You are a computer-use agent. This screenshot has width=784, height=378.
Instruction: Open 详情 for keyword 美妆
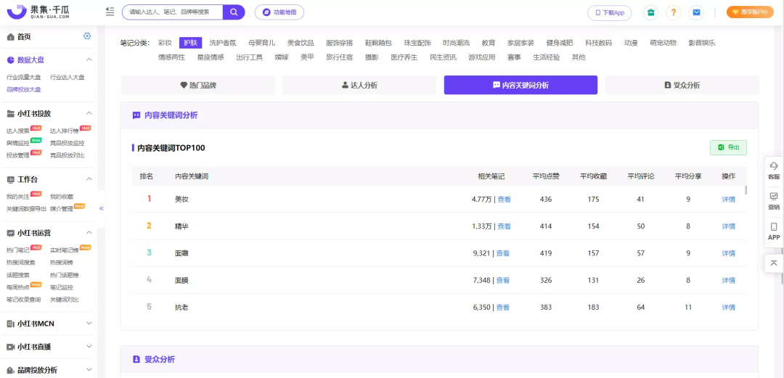(x=729, y=199)
